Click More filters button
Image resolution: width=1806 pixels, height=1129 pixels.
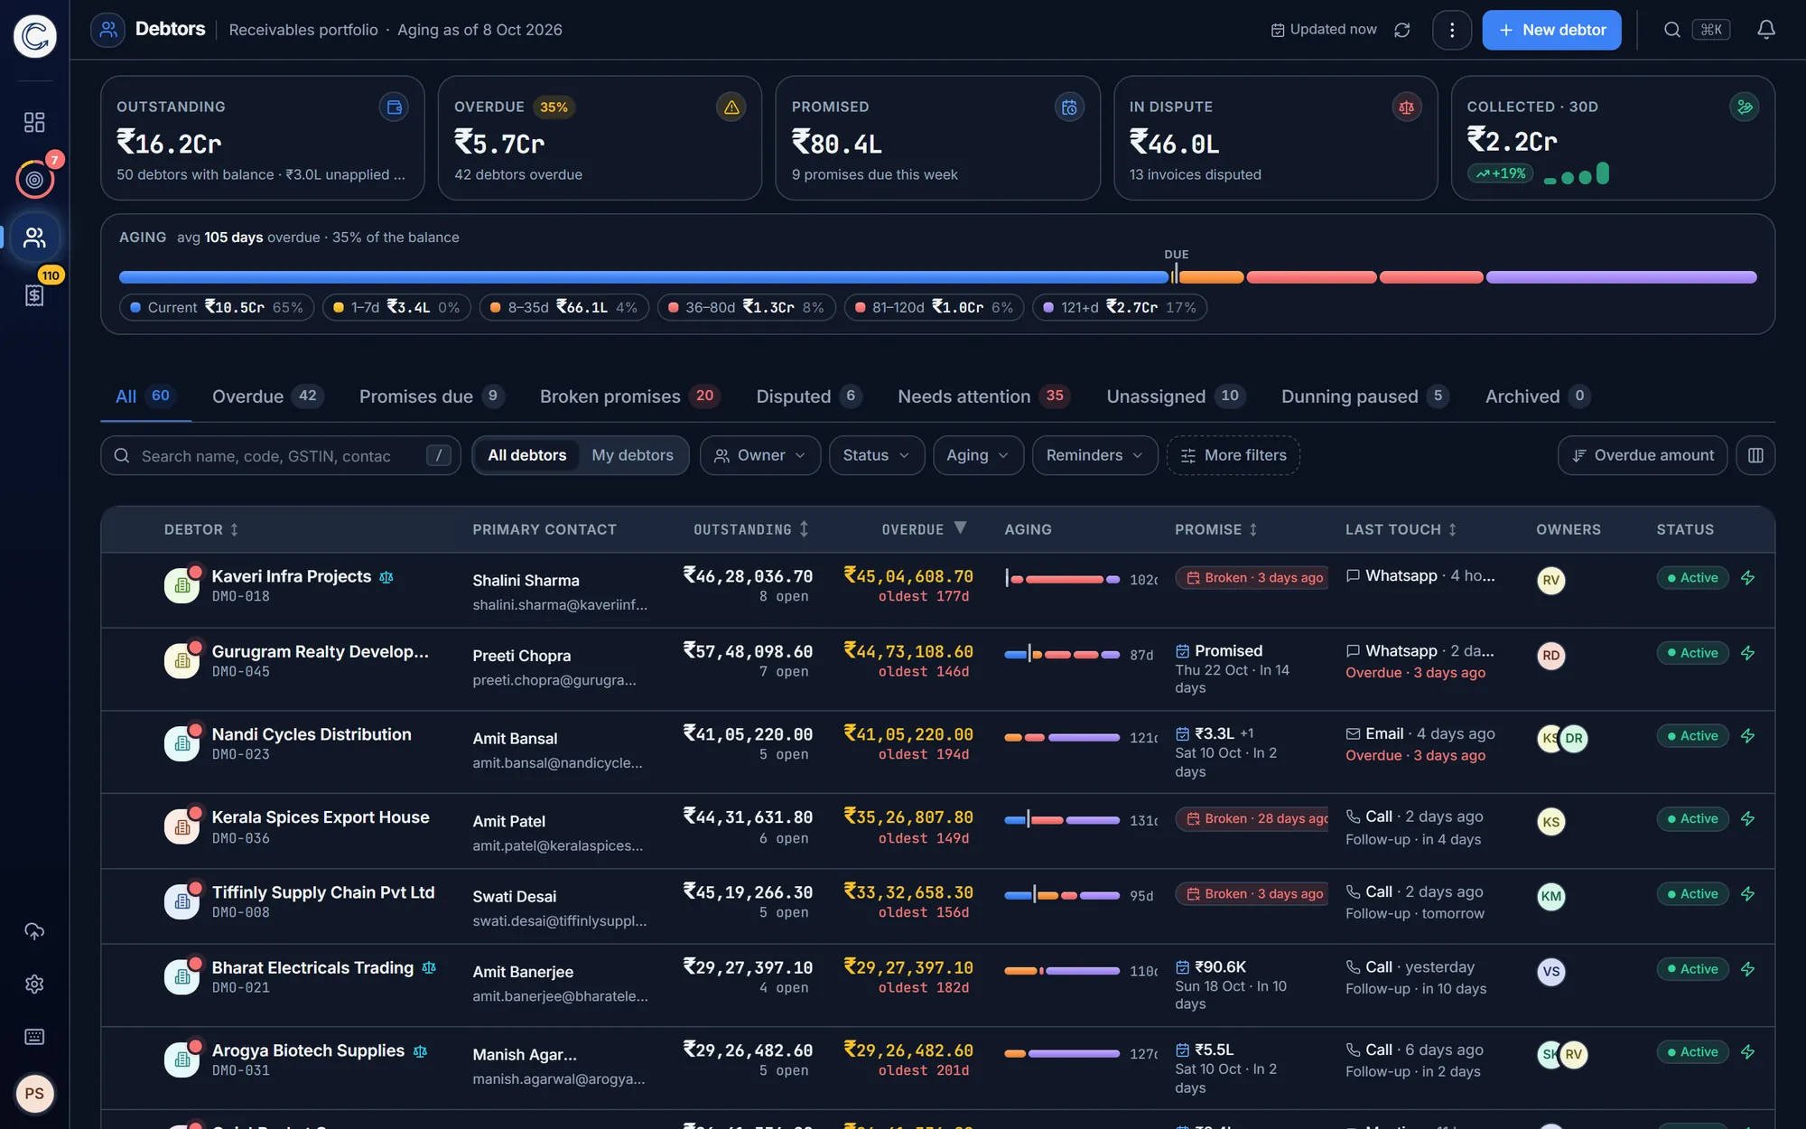pyautogui.click(x=1233, y=455)
